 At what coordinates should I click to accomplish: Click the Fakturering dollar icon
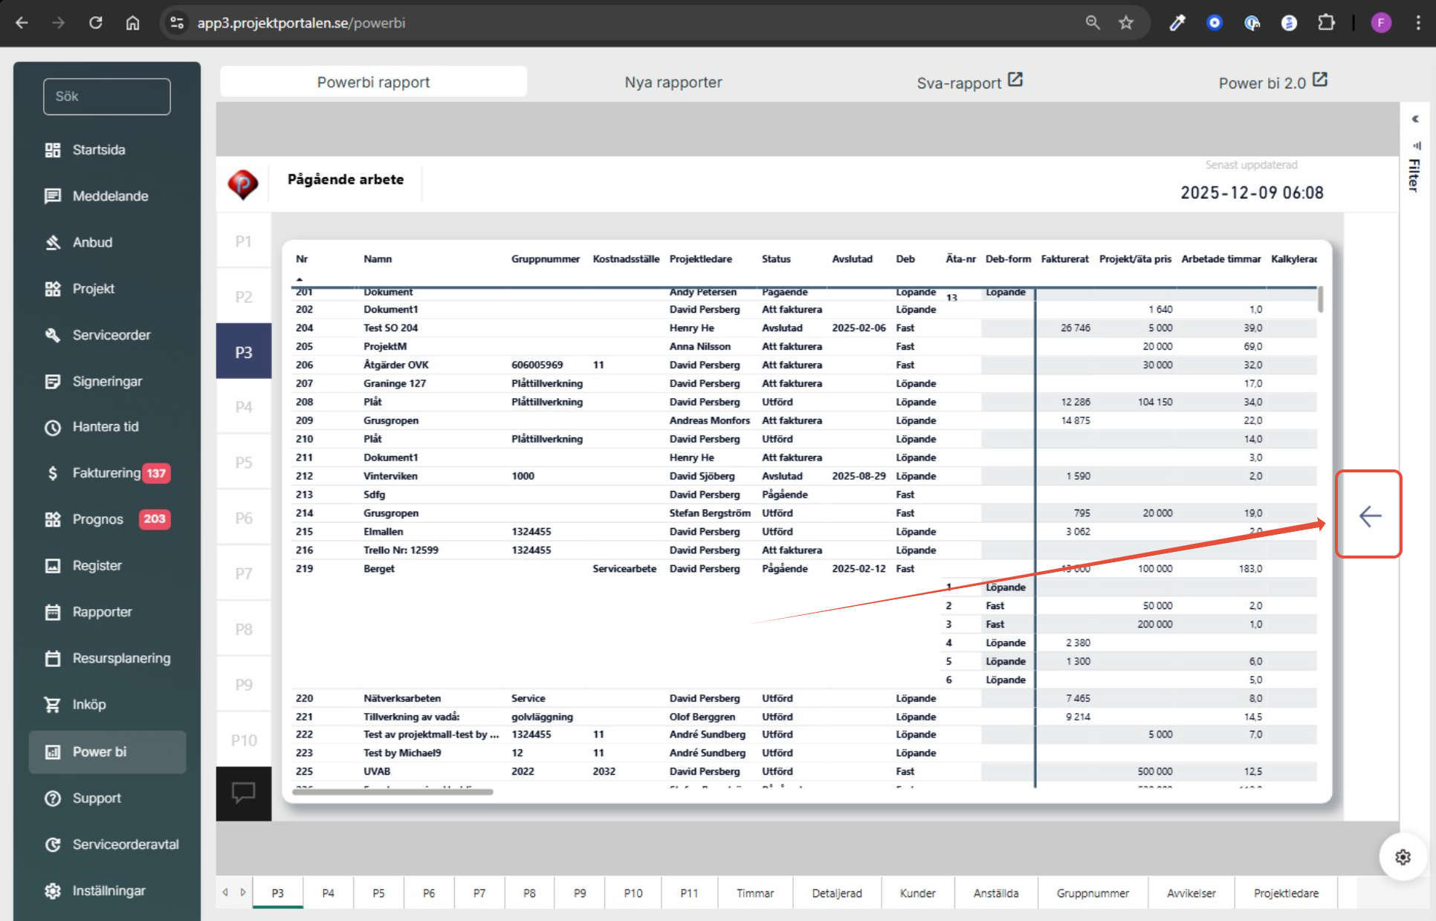point(52,473)
